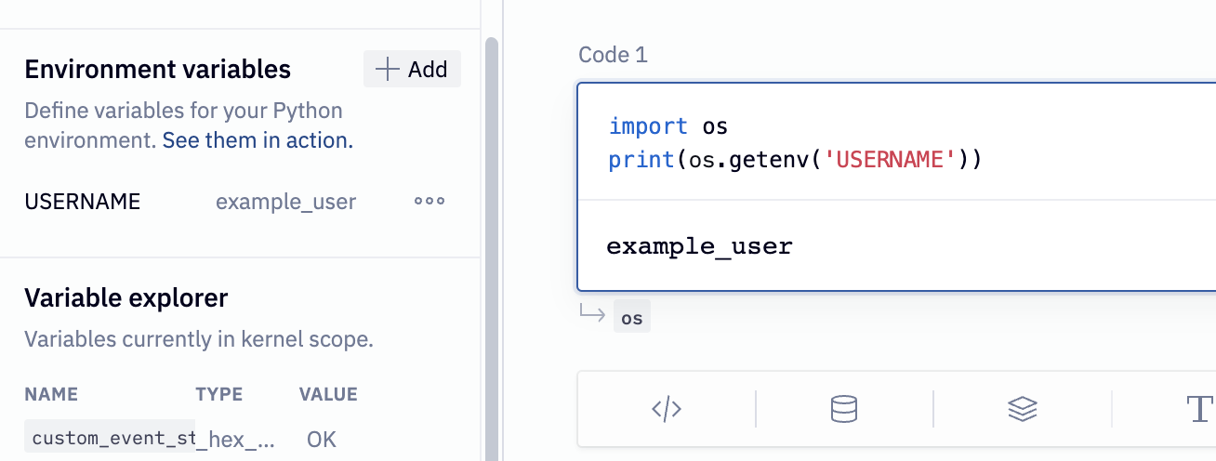The height and width of the screenshot is (461, 1216).
Task: Select the custom_event_st variable row
Action: (x=110, y=438)
